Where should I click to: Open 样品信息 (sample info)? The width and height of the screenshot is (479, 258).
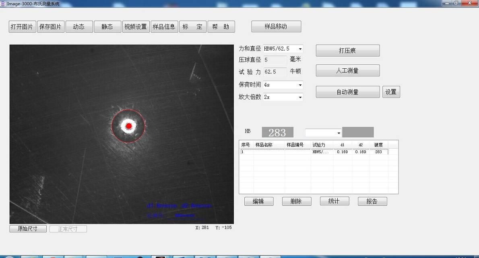click(164, 27)
